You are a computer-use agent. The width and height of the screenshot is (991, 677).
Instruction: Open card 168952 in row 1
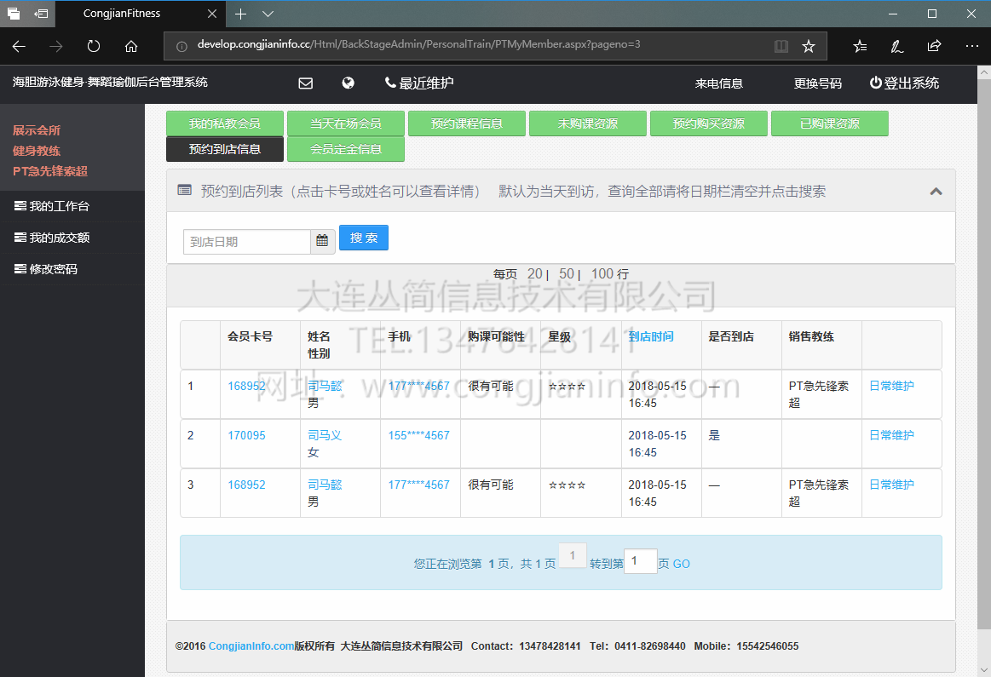246,386
